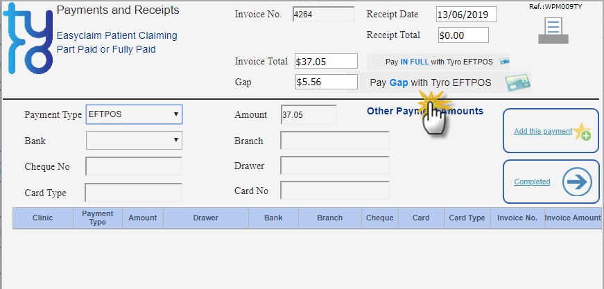604x289 pixels.
Task: Click the Bank column header
Action: click(x=273, y=218)
